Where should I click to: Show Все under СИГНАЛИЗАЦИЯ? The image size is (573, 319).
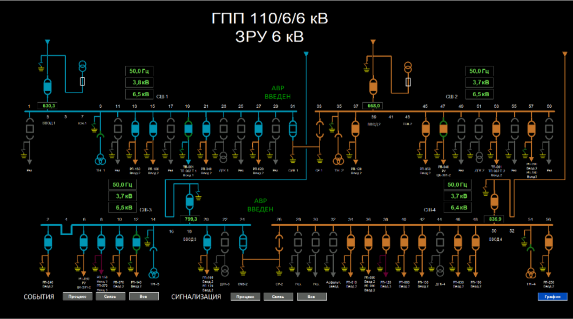pyautogui.click(x=312, y=296)
